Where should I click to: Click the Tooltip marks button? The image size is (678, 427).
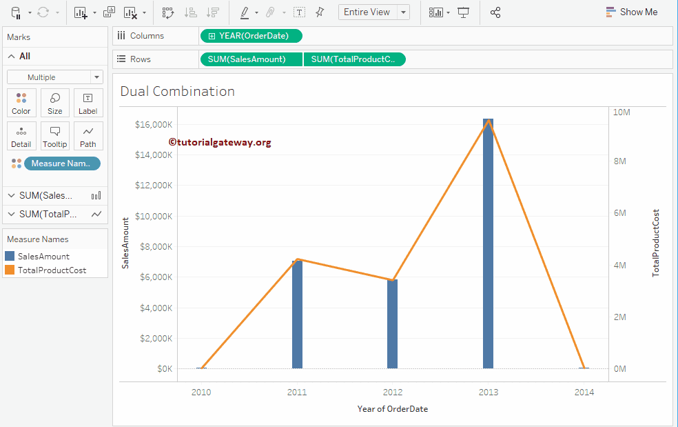tap(55, 136)
